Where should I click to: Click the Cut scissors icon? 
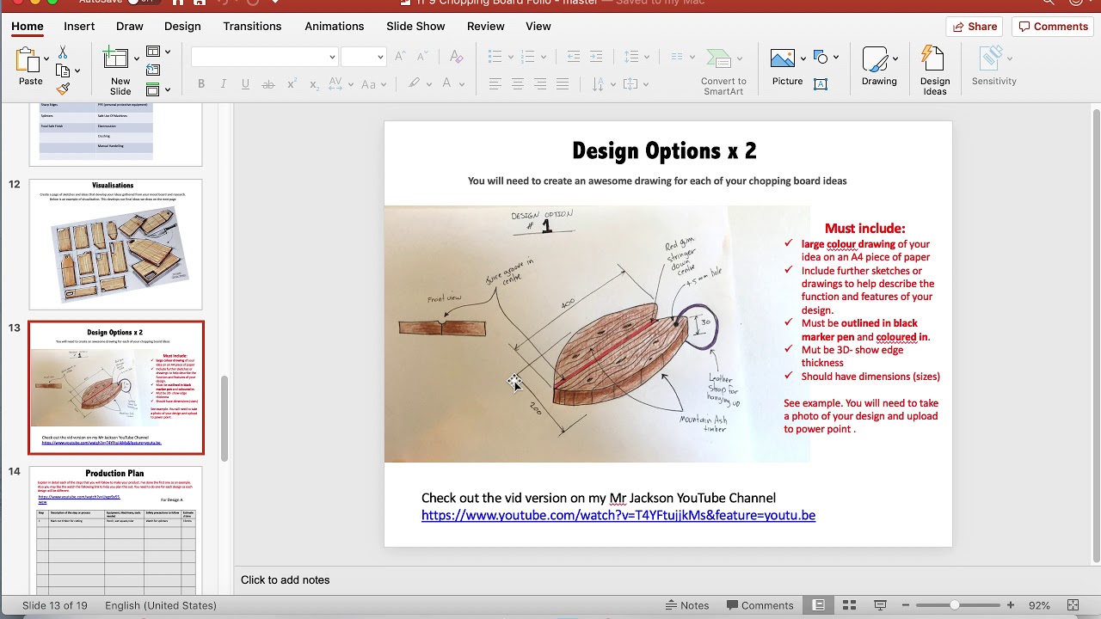[x=63, y=53]
